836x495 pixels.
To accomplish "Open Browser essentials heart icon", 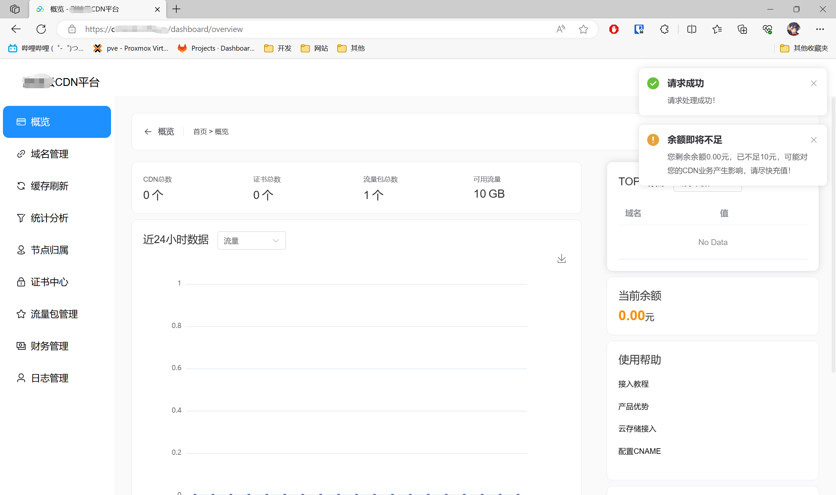I will point(767,29).
